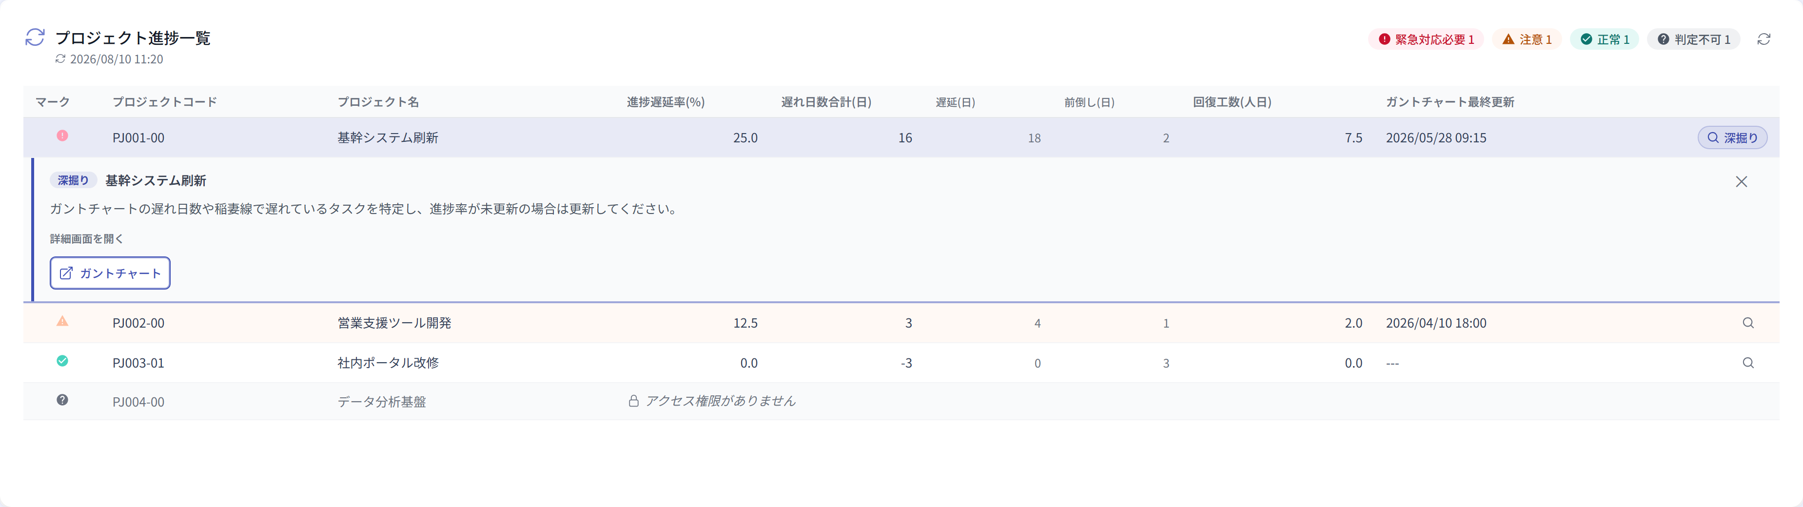The image size is (1803, 507).
Task: Click the sync icon beside プロジェクト進捗一覧 title
Action: tap(35, 37)
